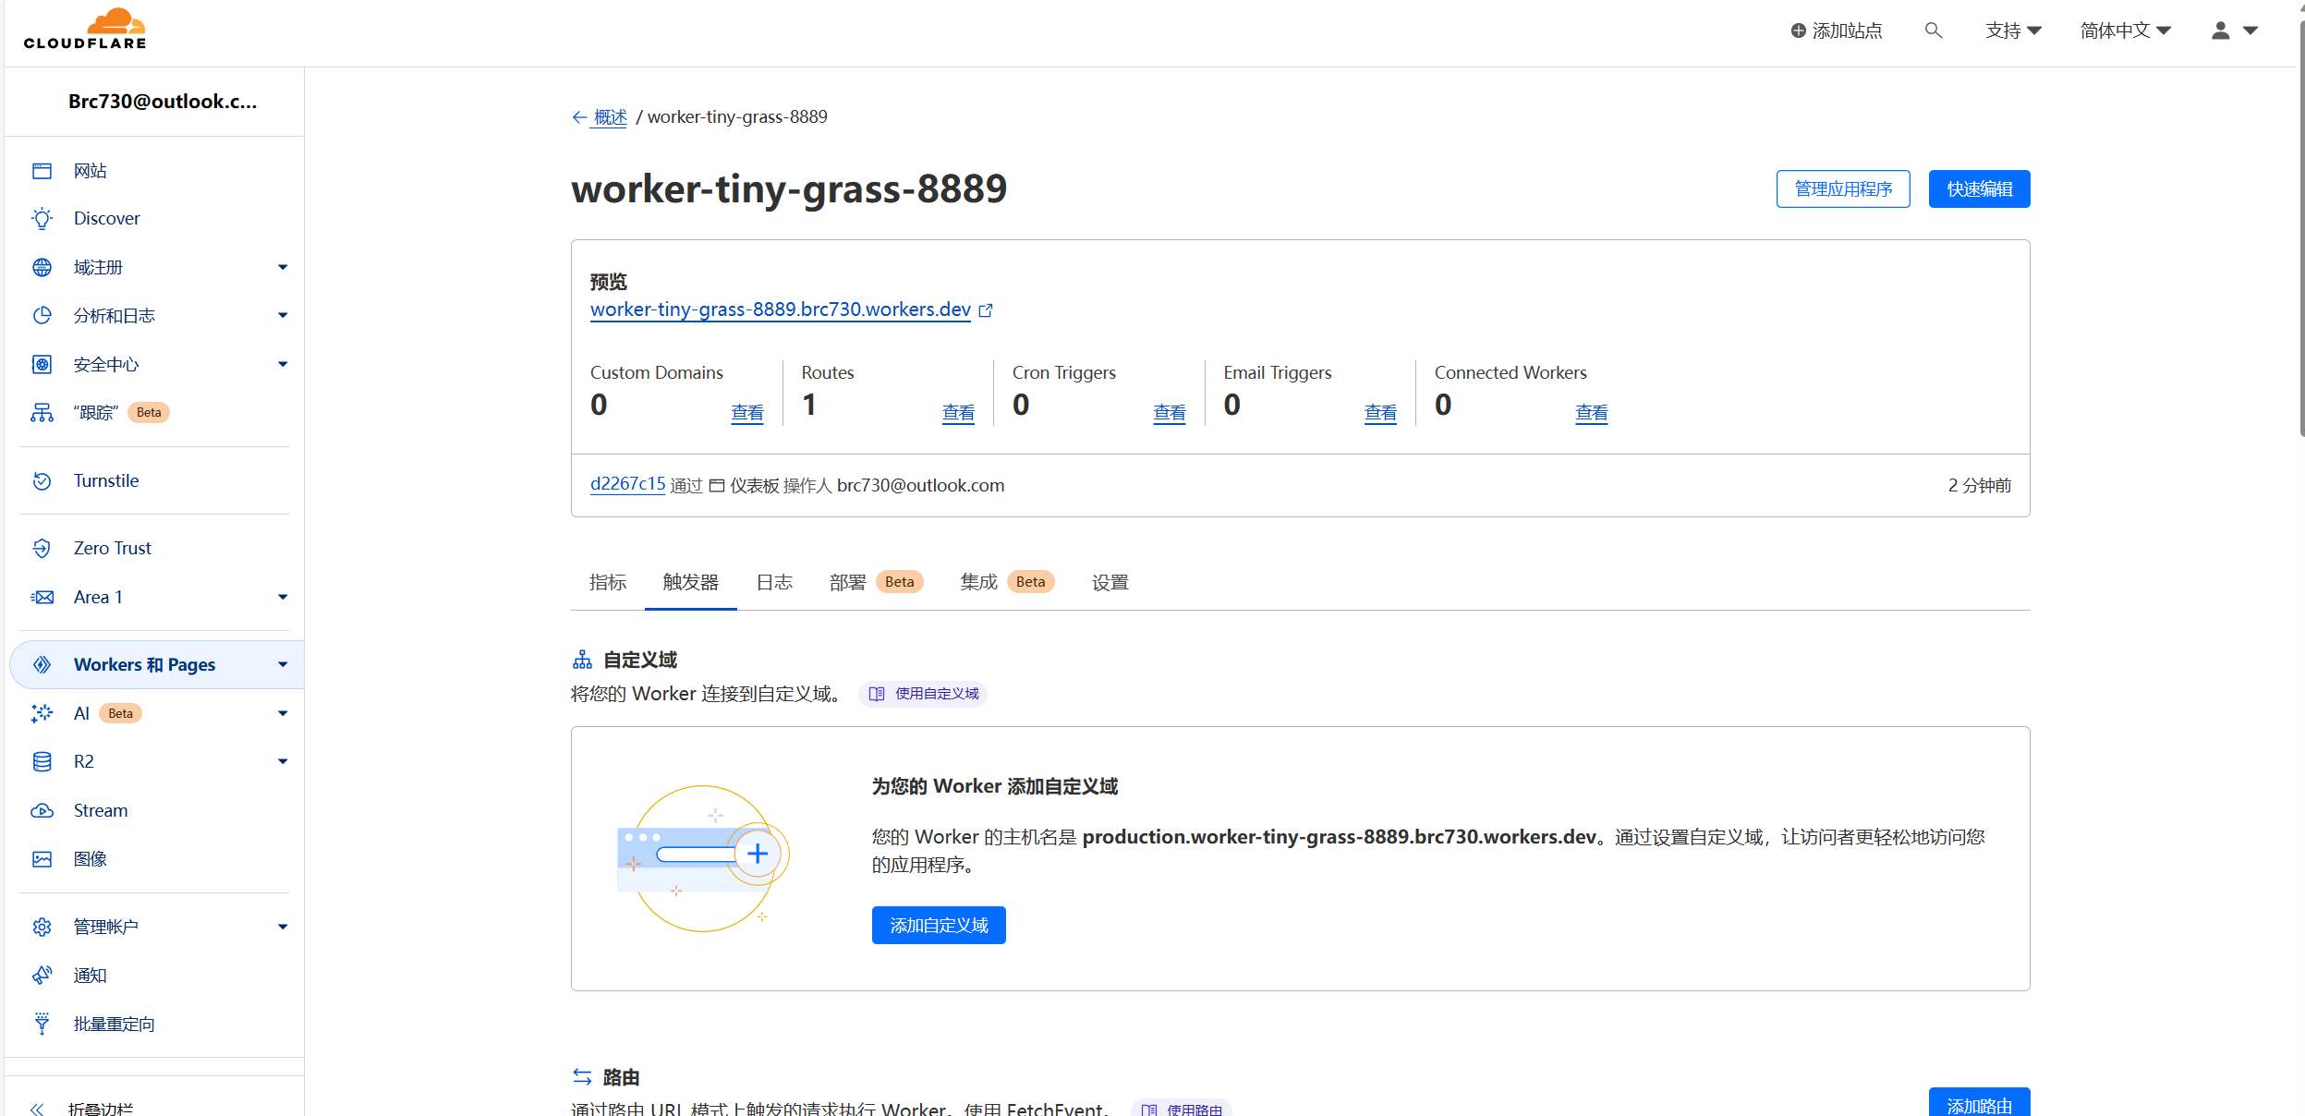Expand the Area 1 sidebar section
Screen dimensions: 2305x1116
point(283,597)
